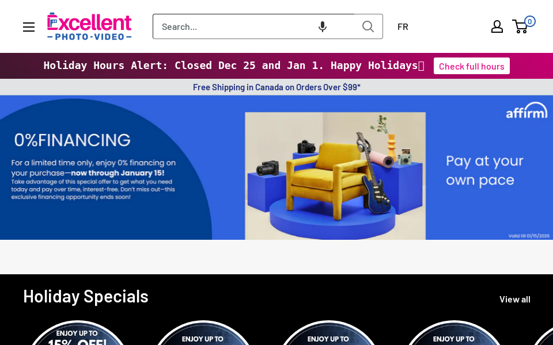Click the Excellent Photo-Video logo
553x345 pixels.
coord(89,26)
